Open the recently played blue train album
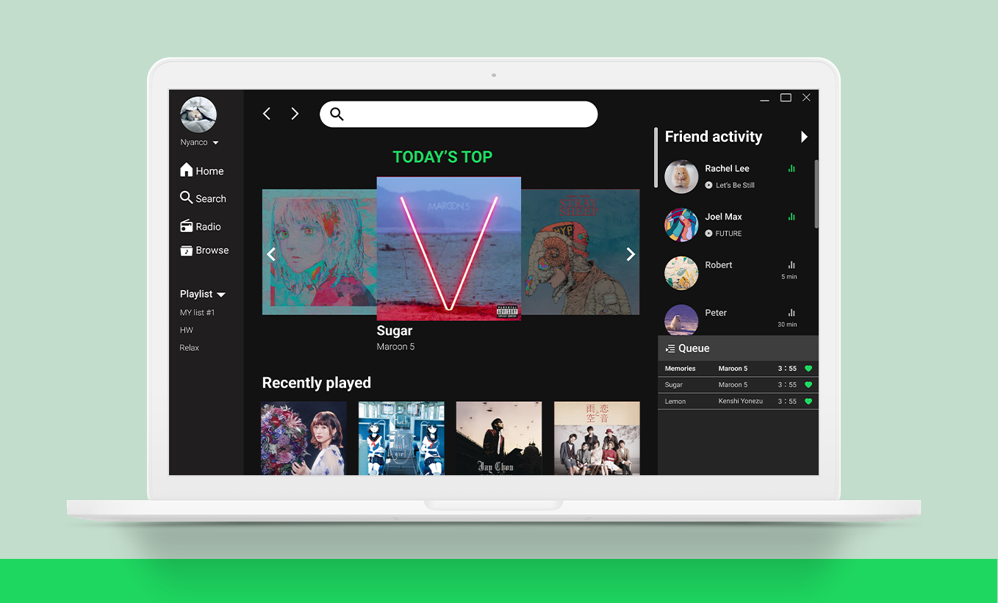998x603 pixels. coord(401,438)
